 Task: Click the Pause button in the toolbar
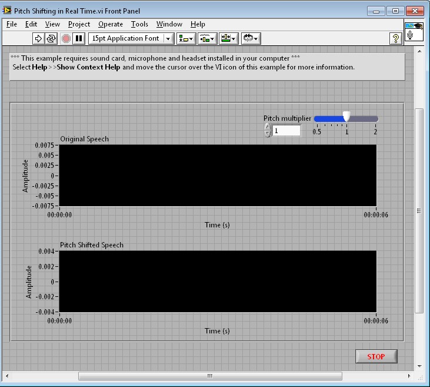pyautogui.click(x=79, y=38)
